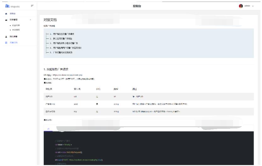The image size is (262, 166).
Task: Toggle the sidebar collapse icon
Action: click(32, 6)
